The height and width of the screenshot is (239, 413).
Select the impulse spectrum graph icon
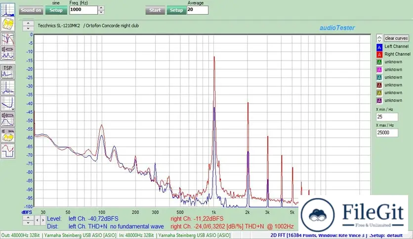(7, 88)
